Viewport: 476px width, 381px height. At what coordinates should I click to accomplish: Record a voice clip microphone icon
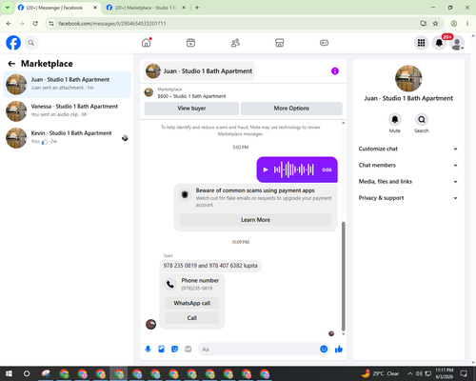pyautogui.click(x=148, y=350)
